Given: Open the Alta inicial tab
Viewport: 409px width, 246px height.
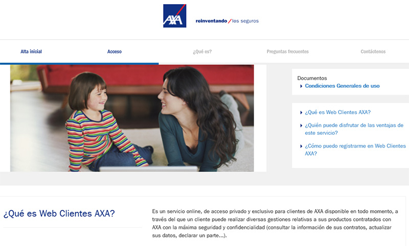Looking at the screenshot, I should 31,52.
